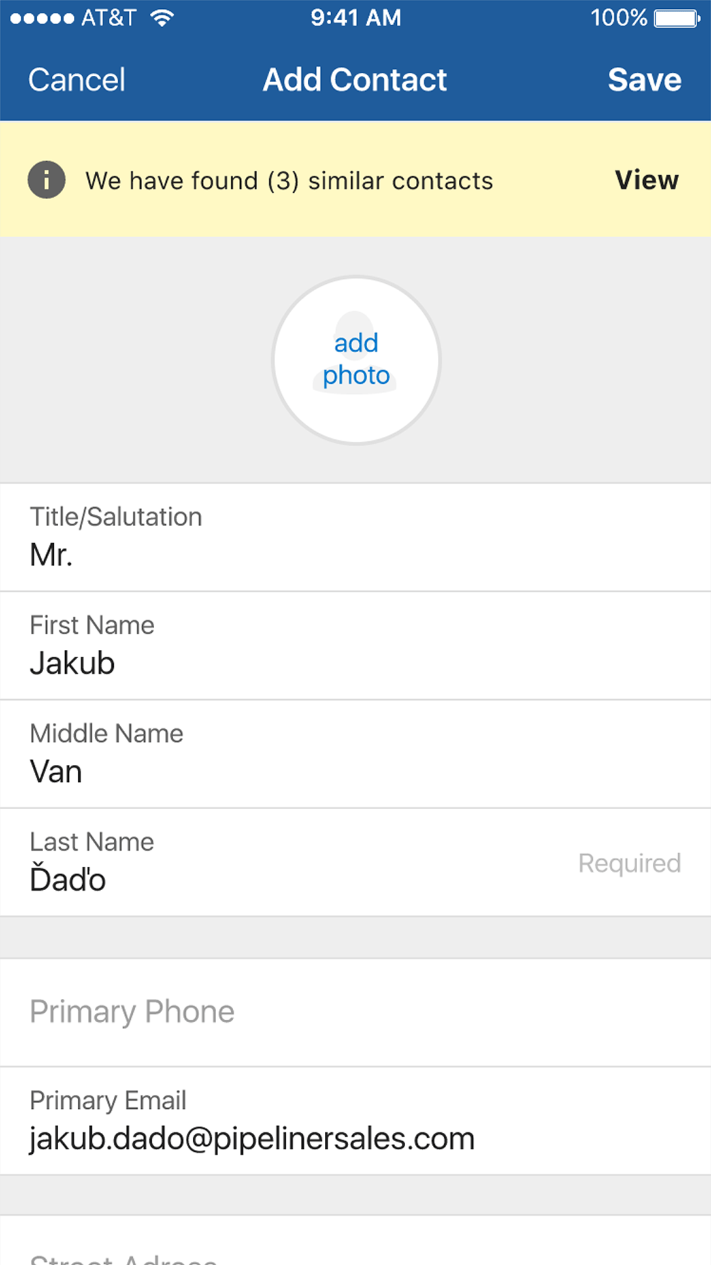Screen dimensions: 711x1265
Task: Edit the Primary Email address field
Action: tap(355, 1121)
